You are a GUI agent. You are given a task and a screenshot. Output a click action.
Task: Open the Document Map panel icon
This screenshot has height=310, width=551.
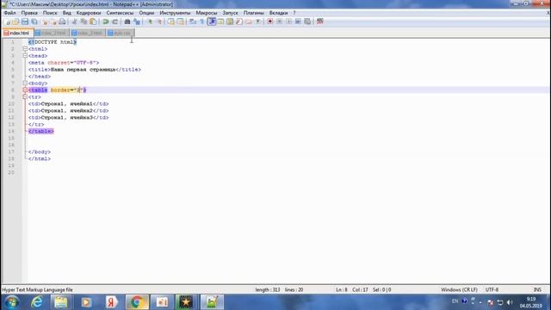point(230,22)
